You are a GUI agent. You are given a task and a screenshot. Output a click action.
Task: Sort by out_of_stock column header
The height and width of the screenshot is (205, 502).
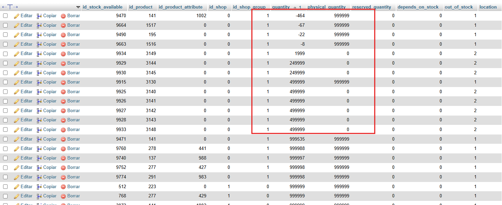point(459,7)
